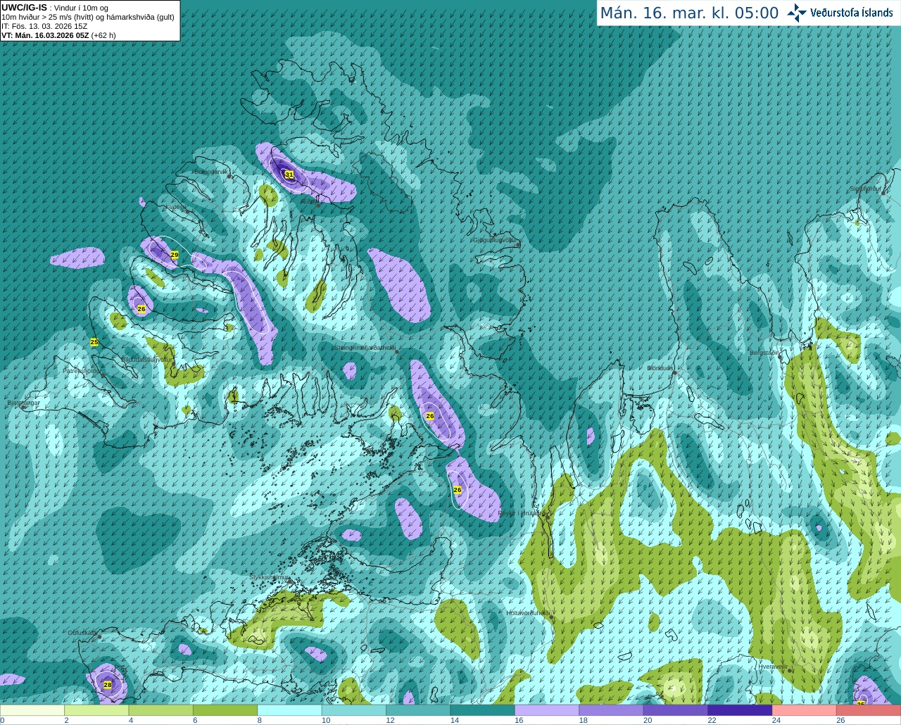901x725 pixels.
Task: Click the Veðurstofa Íslands name text
Action: click(x=851, y=13)
